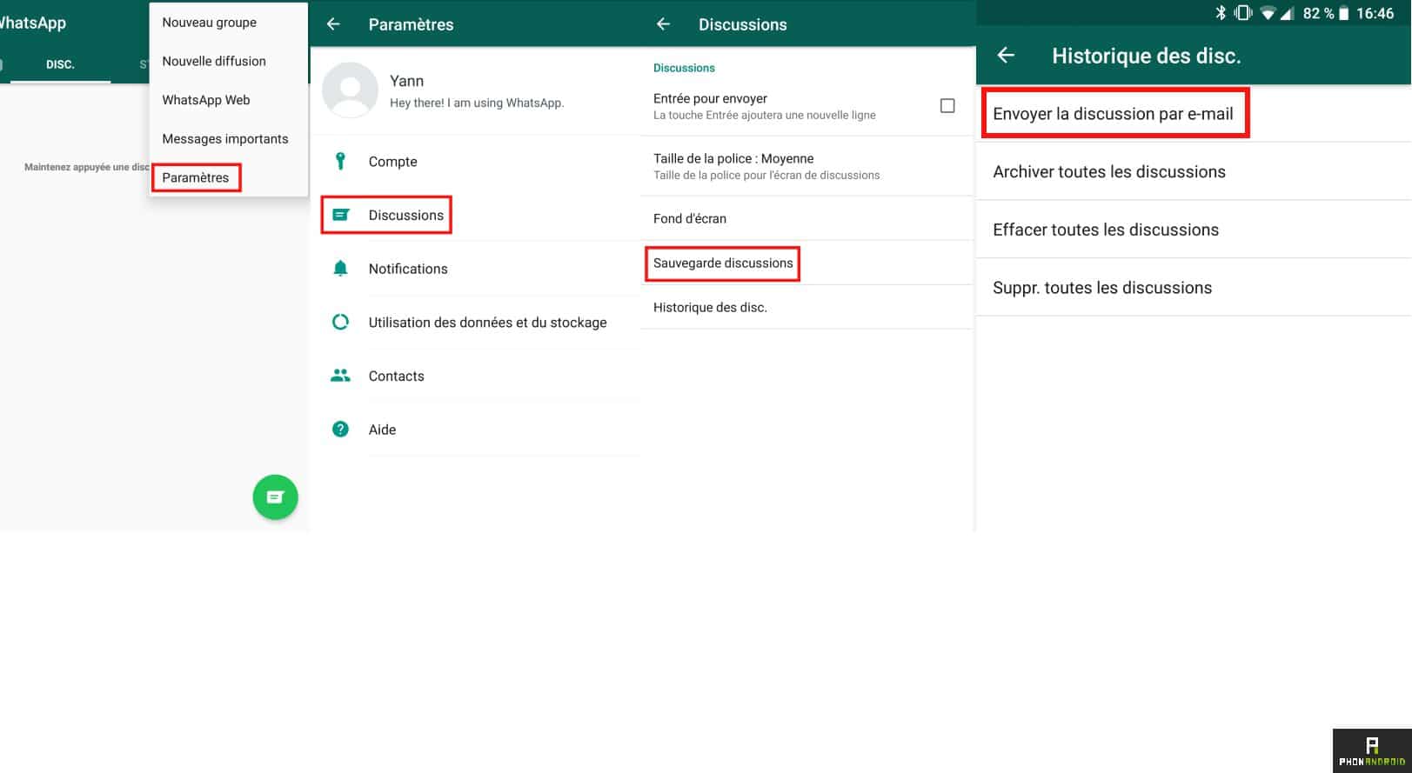
Task: Click the data usage circle icon
Action: (x=340, y=322)
